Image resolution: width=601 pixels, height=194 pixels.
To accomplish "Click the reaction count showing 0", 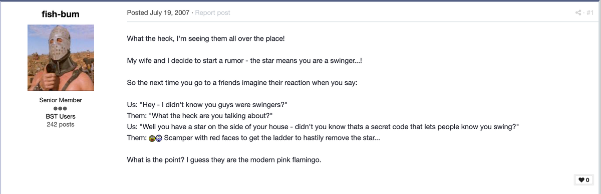I will click(x=587, y=180).
